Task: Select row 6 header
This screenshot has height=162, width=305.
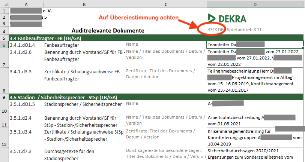Action: click(4, 45)
